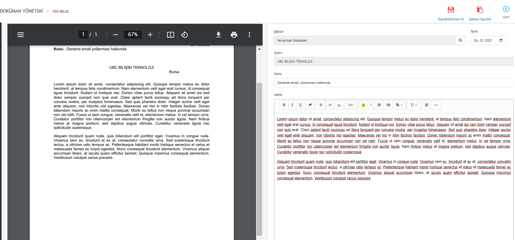Search templates with magnifier icon
This screenshot has height=240, width=515.
460,40
